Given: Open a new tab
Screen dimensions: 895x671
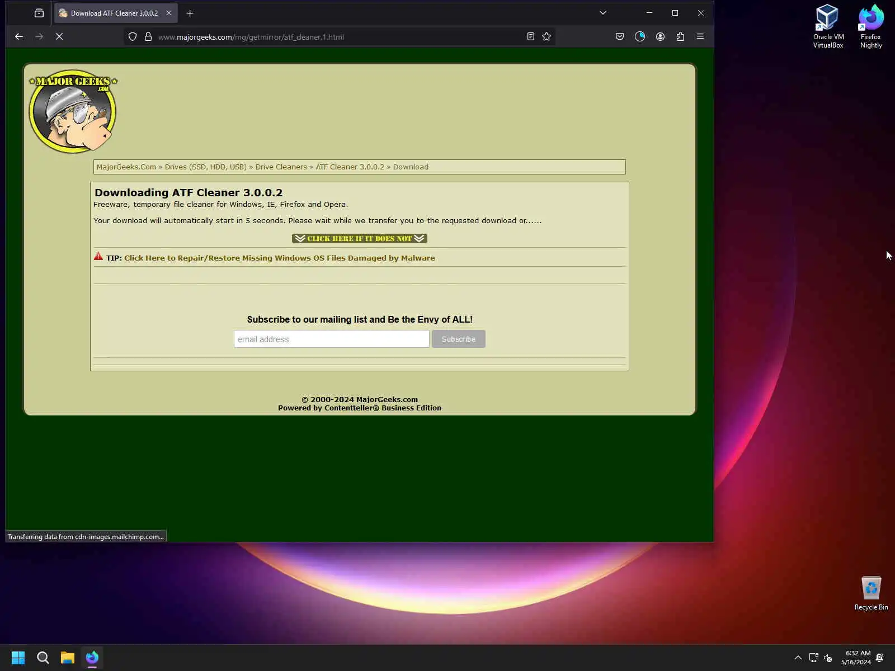Looking at the screenshot, I should coord(190,13).
